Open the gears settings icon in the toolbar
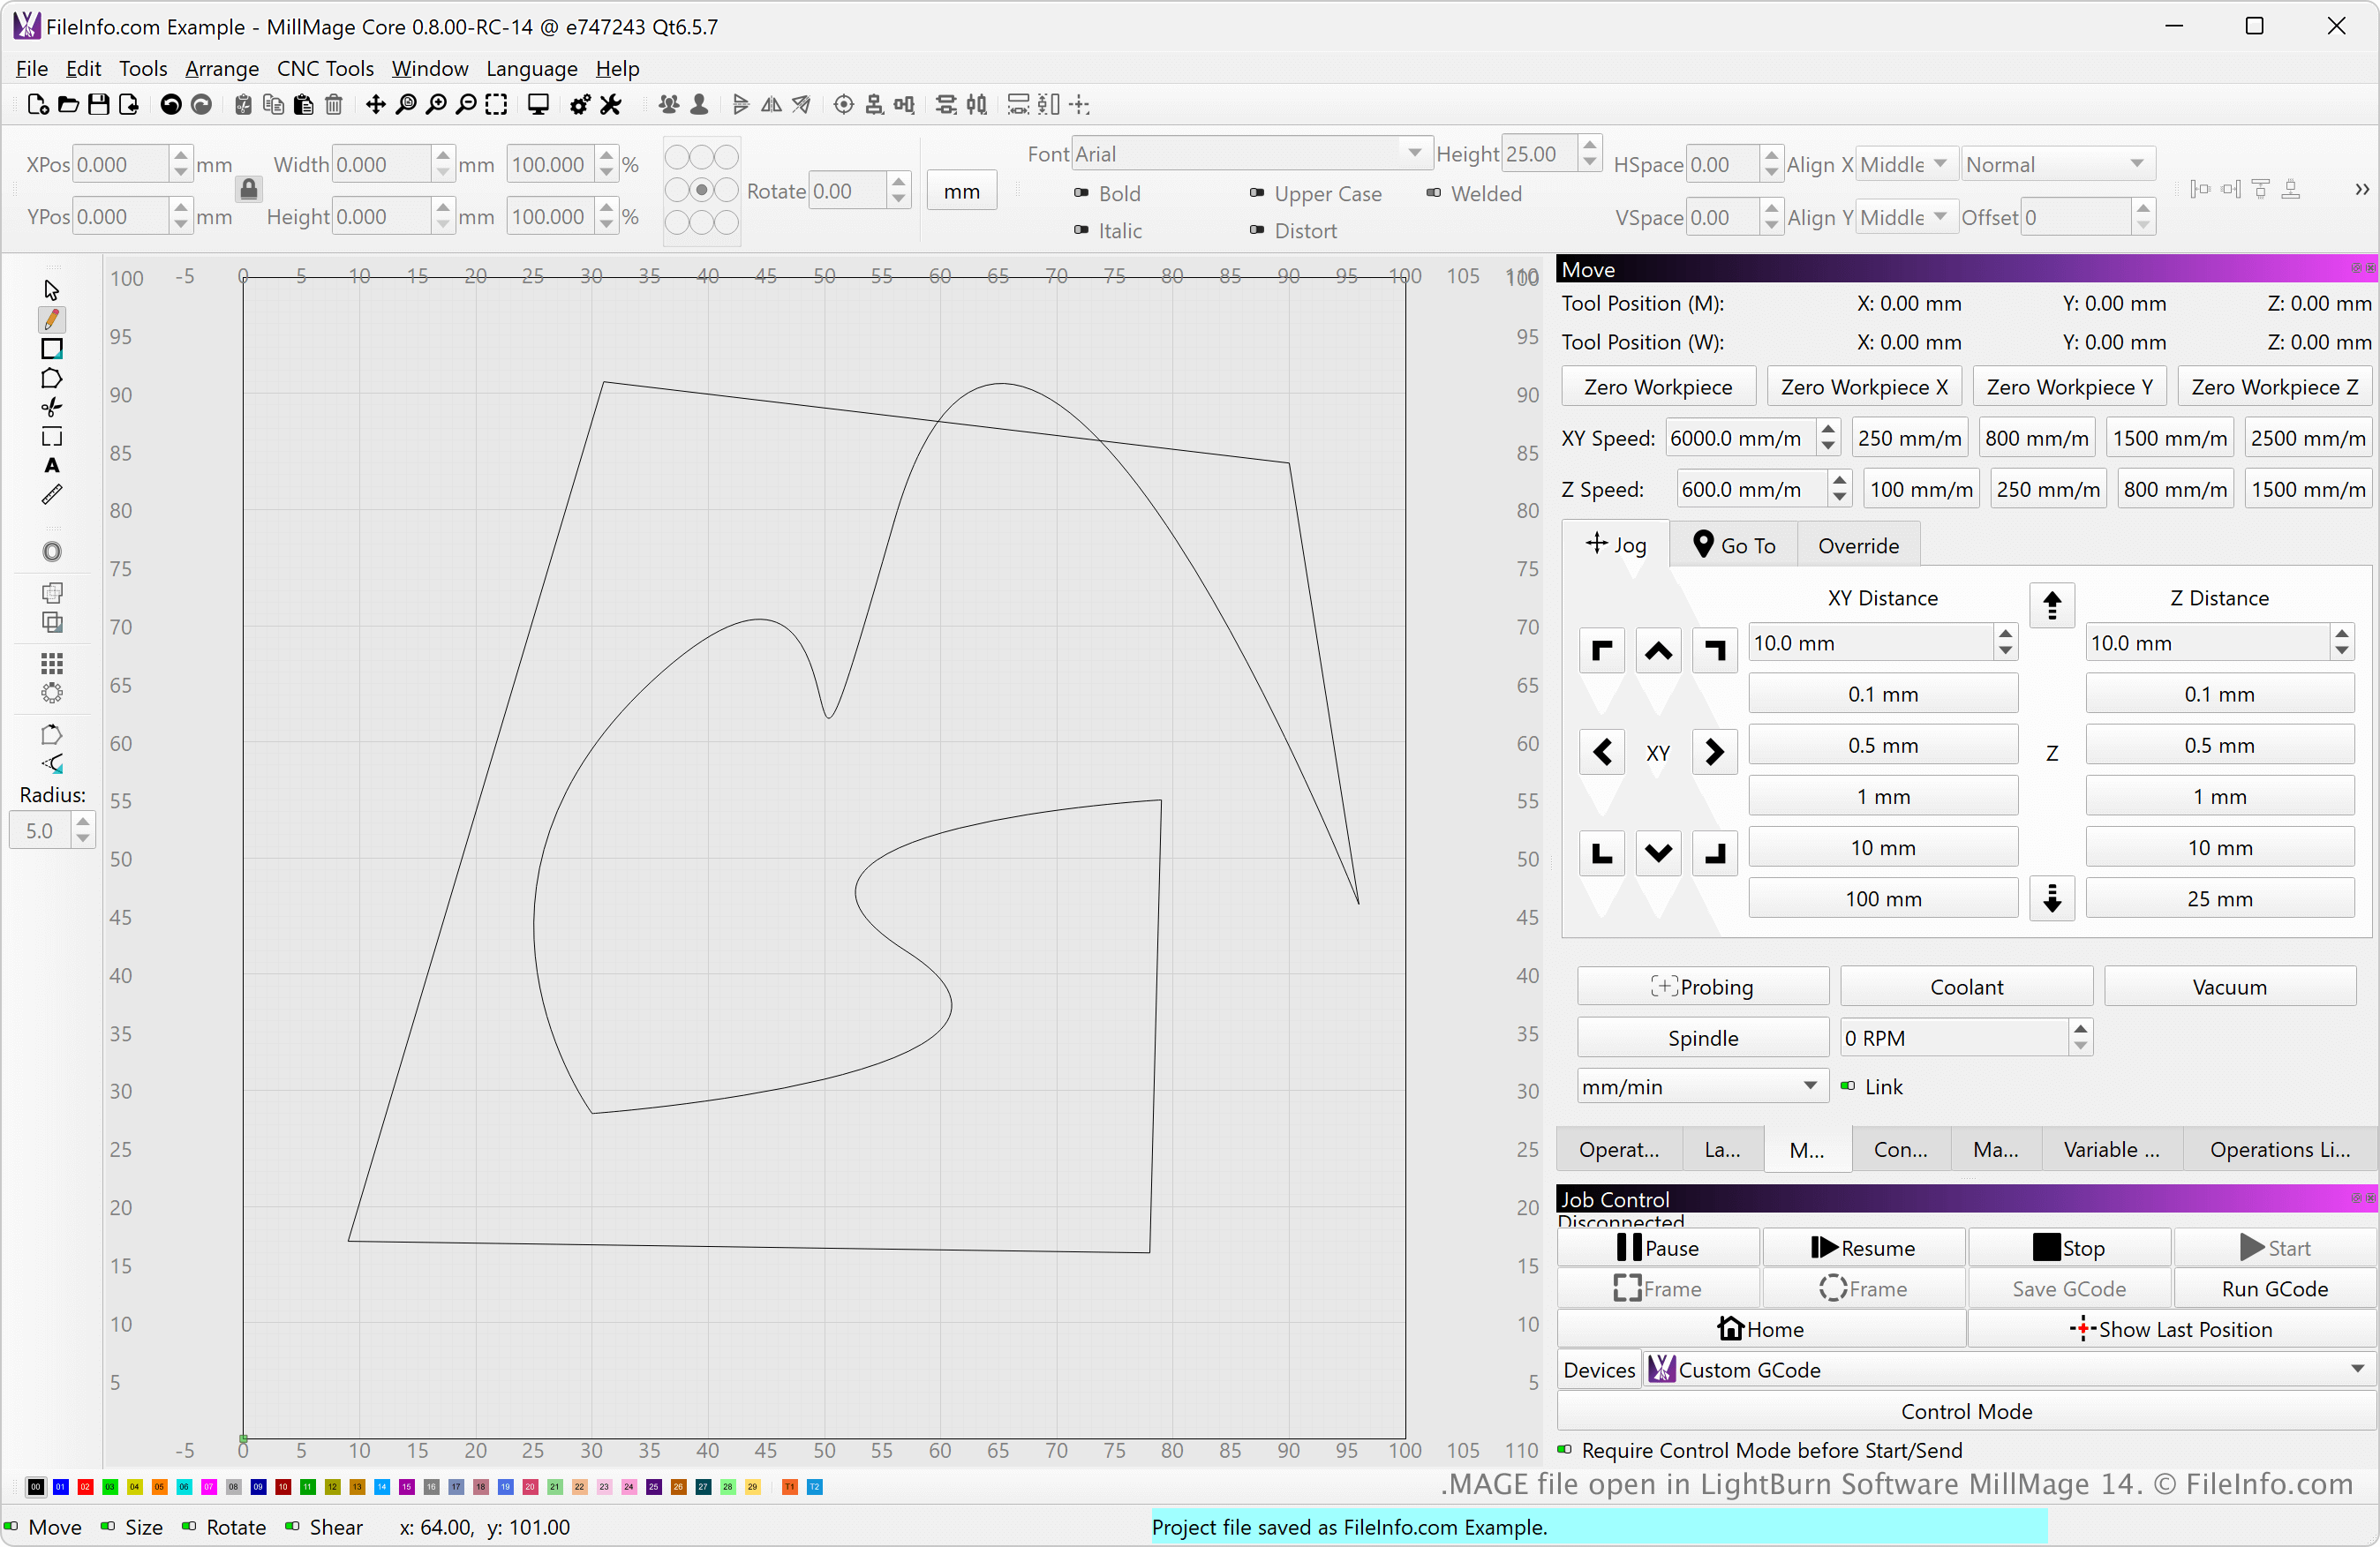The height and width of the screenshot is (1547, 2380). 580,105
